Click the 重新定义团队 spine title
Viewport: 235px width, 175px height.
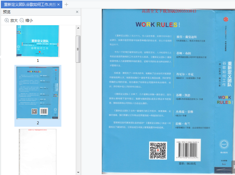pos(229,74)
